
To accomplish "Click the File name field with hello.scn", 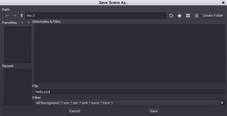I will 130,92.
